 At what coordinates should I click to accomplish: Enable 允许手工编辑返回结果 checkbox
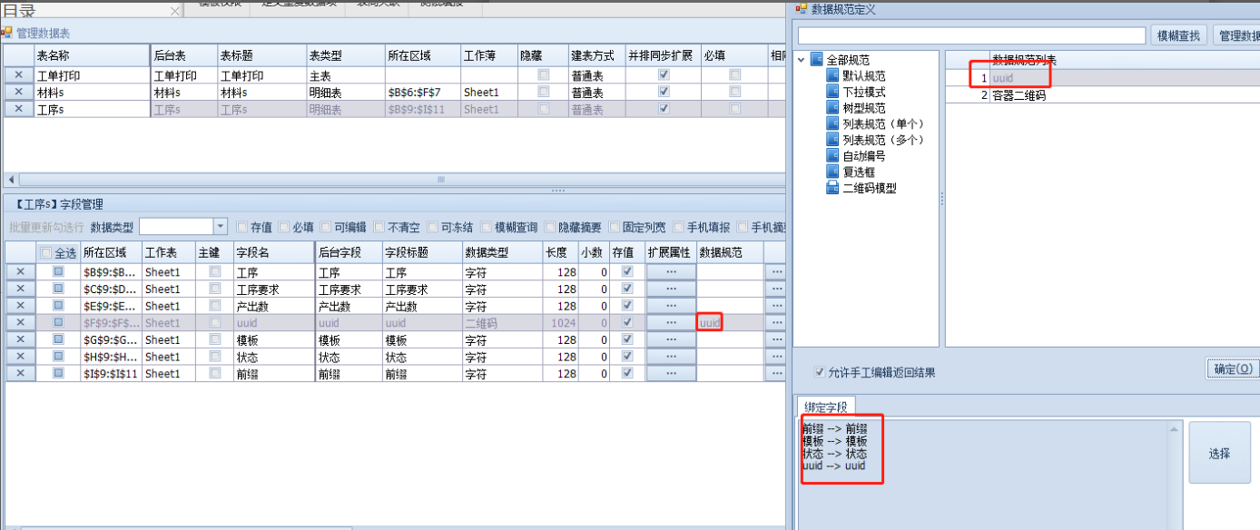(819, 372)
